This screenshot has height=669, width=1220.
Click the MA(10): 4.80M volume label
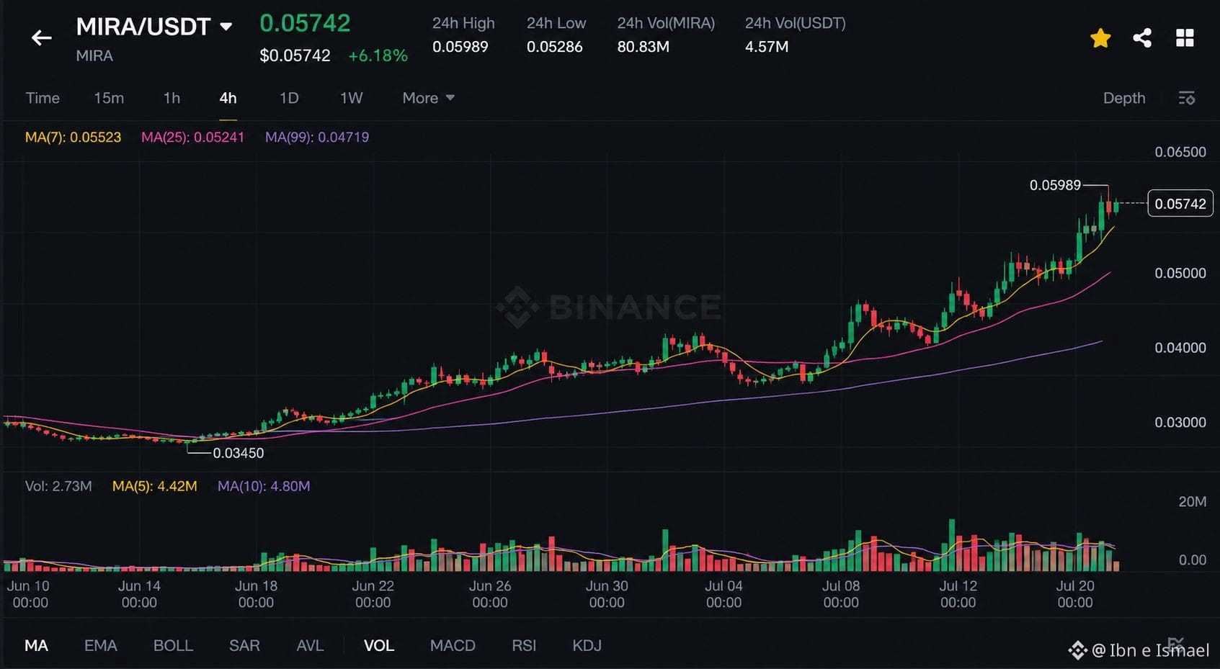[x=264, y=486]
